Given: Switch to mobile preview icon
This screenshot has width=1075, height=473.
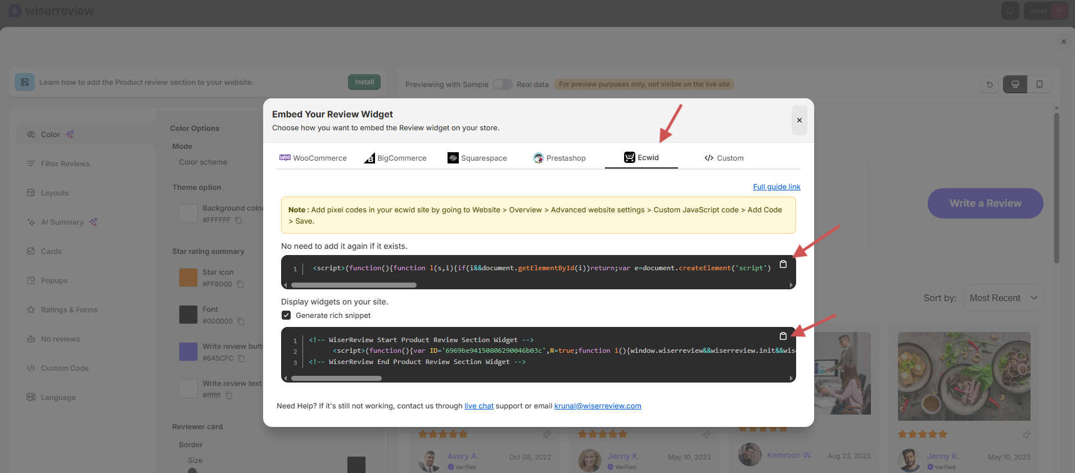Looking at the screenshot, I should pos(1039,84).
